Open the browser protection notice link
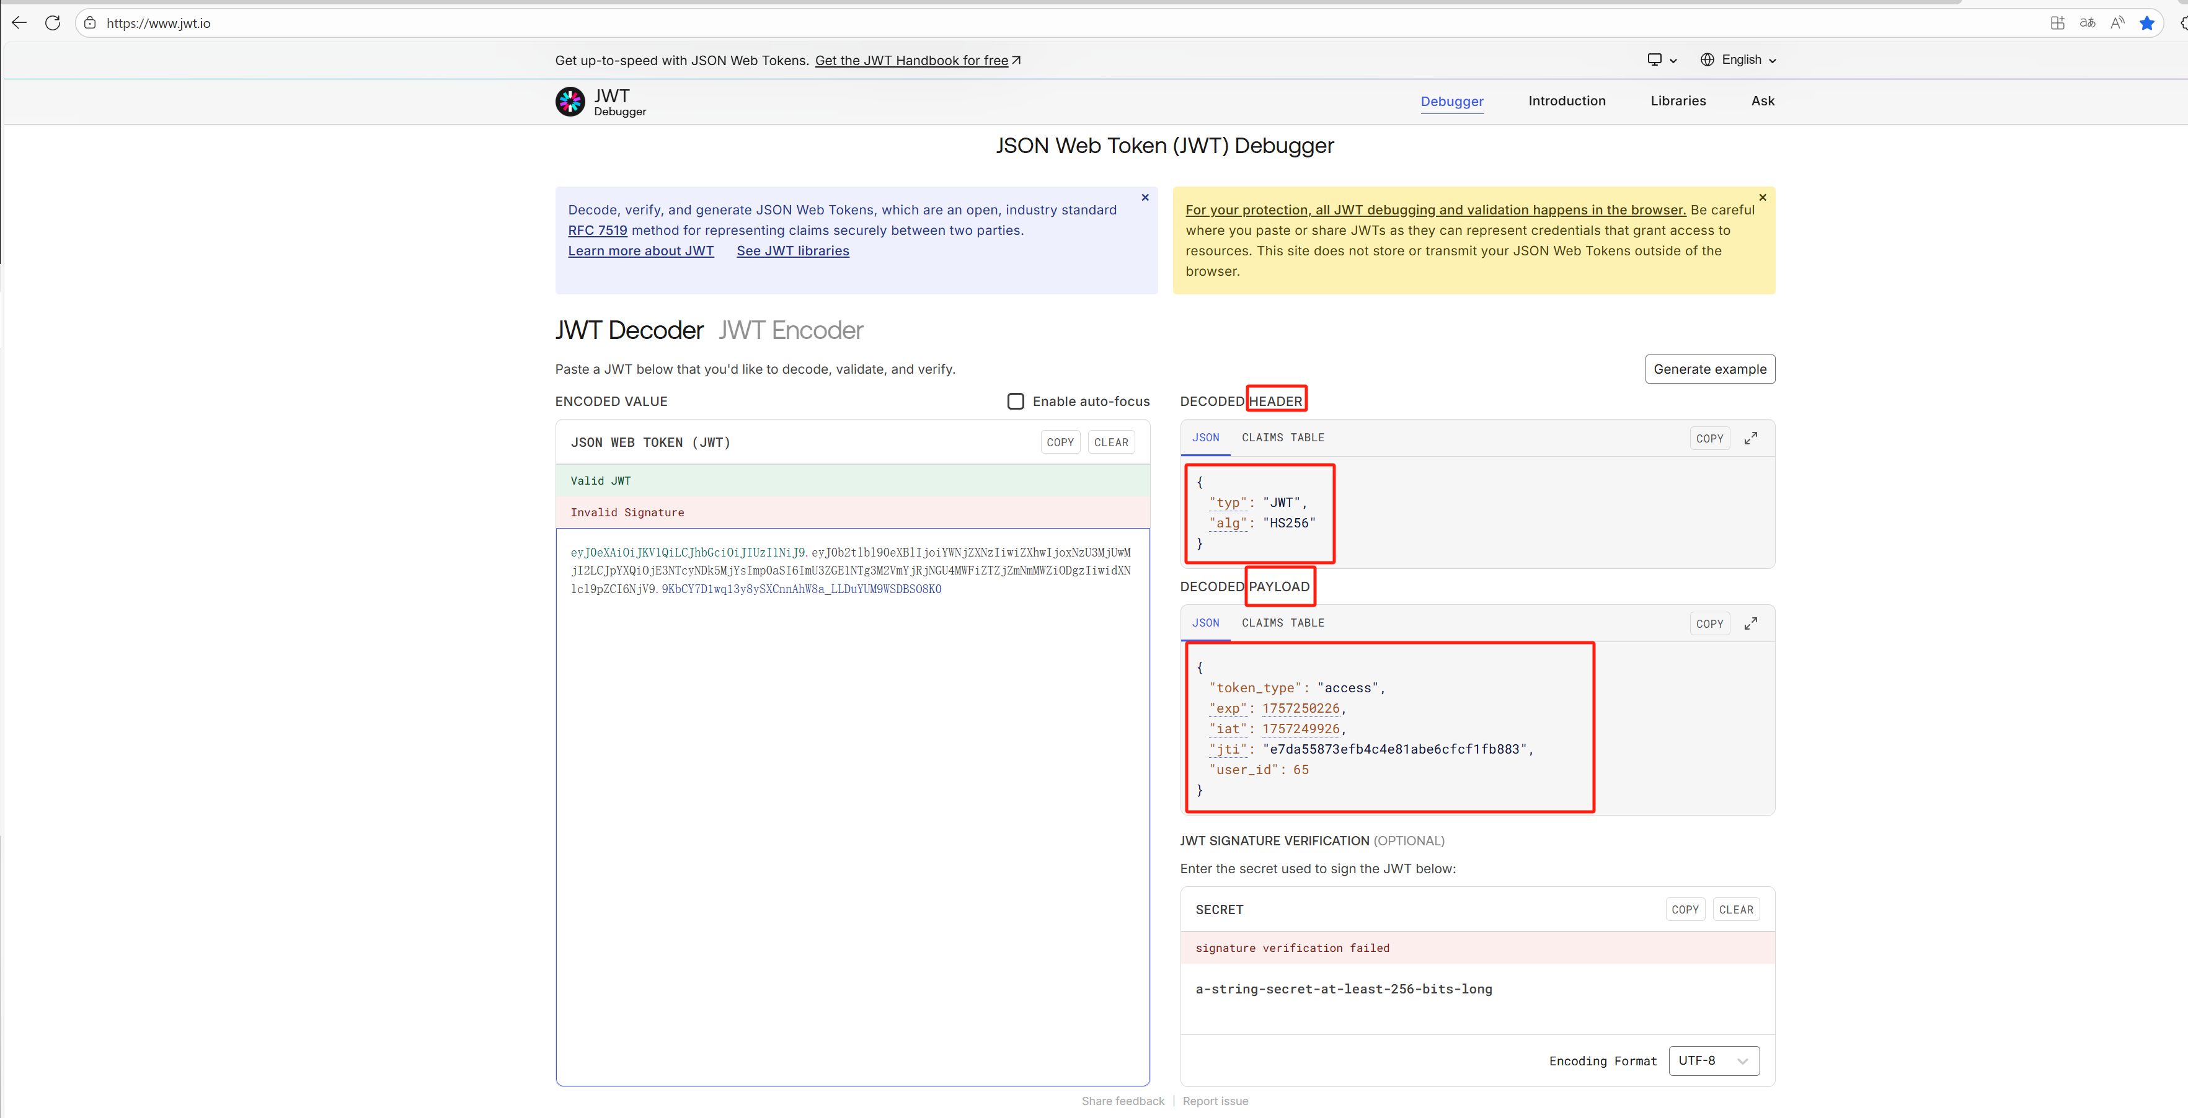This screenshot has height=1118, width=2188. pyautogui.click(x=1435, y=209)
